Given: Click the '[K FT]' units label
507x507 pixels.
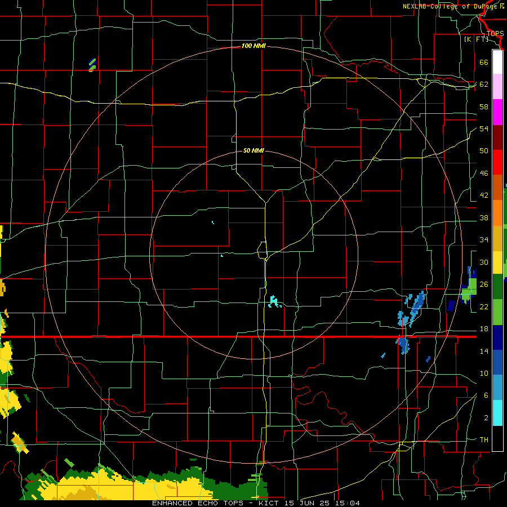Looking at the screenshot, I should [476, 39].
